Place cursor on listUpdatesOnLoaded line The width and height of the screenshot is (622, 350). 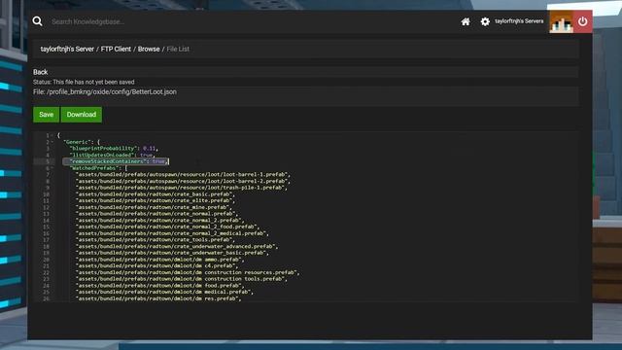click(113, 155)
